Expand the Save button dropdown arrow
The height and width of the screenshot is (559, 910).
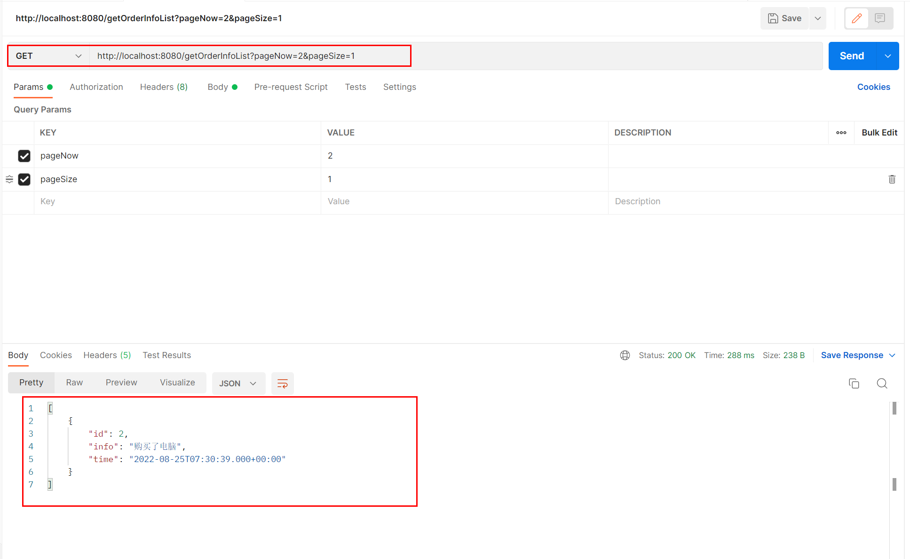point(818,18)
